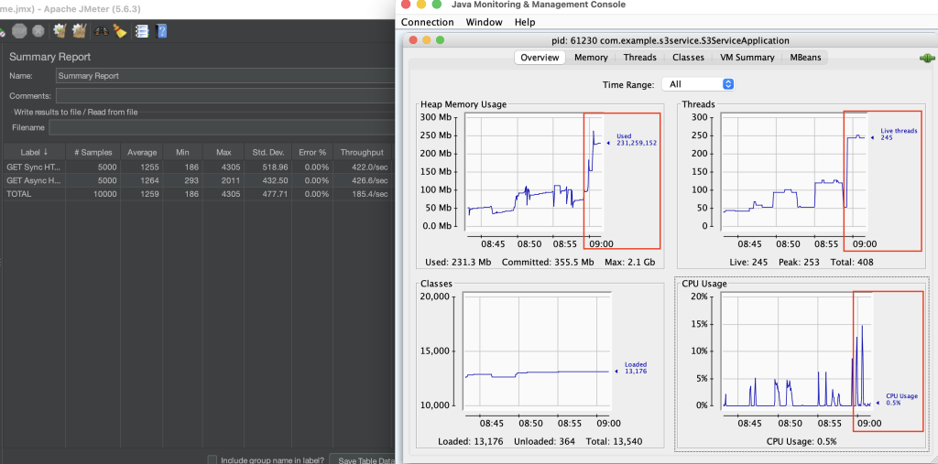This screenshot has width=938, height=464.
Task: Click Std. Dev. value 477.71
Action: point(276,194)
